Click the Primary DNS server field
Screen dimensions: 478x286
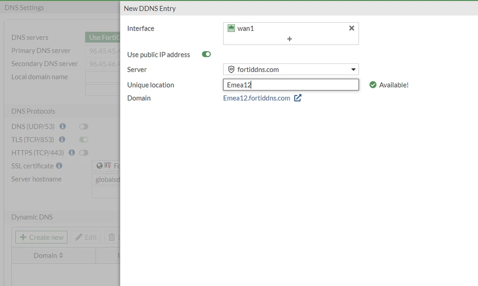[x=103, y=51]
